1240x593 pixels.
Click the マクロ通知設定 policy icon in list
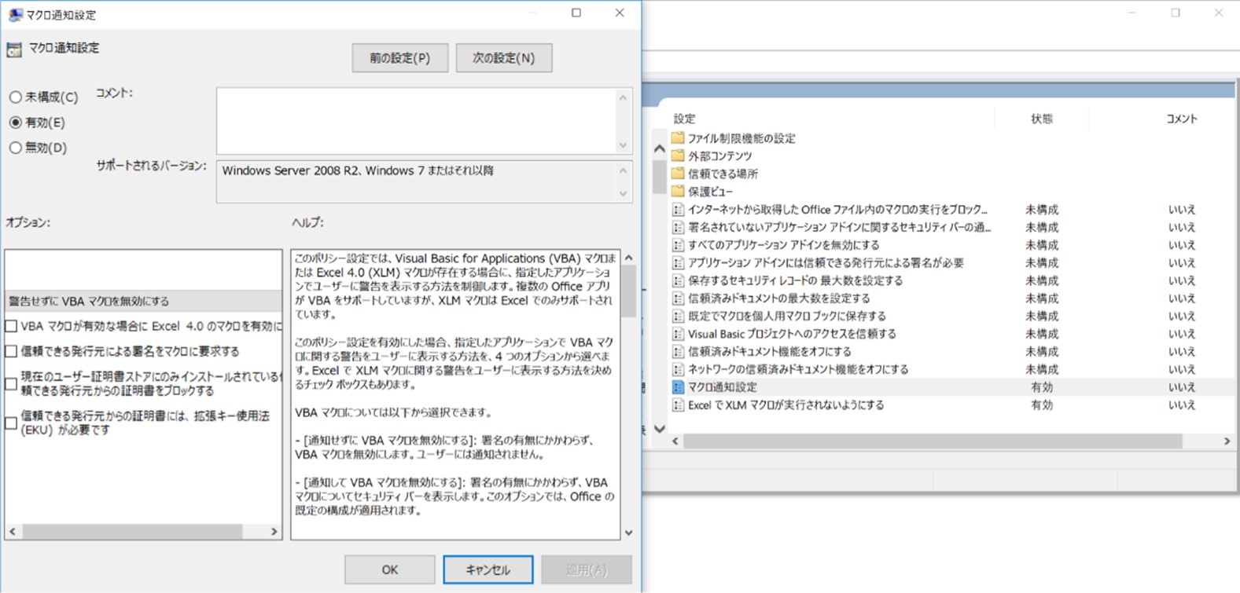pyautogui.click(x=678, y=387)
